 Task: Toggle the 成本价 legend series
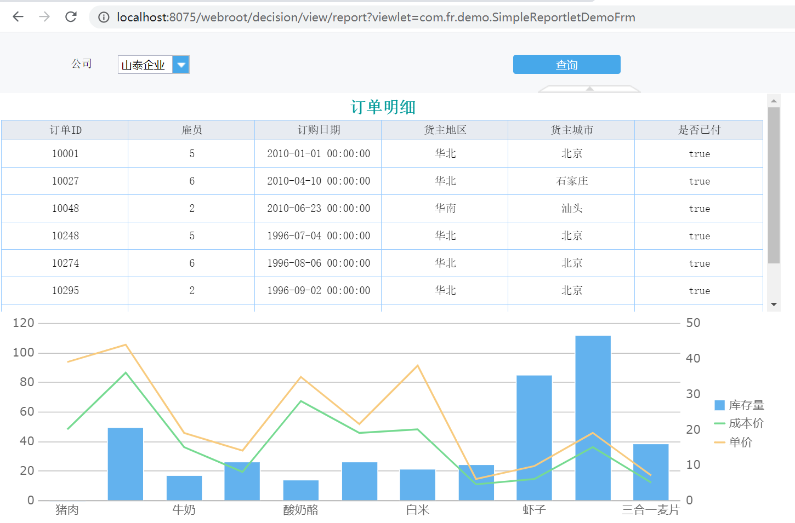click(x=740, y=423)
